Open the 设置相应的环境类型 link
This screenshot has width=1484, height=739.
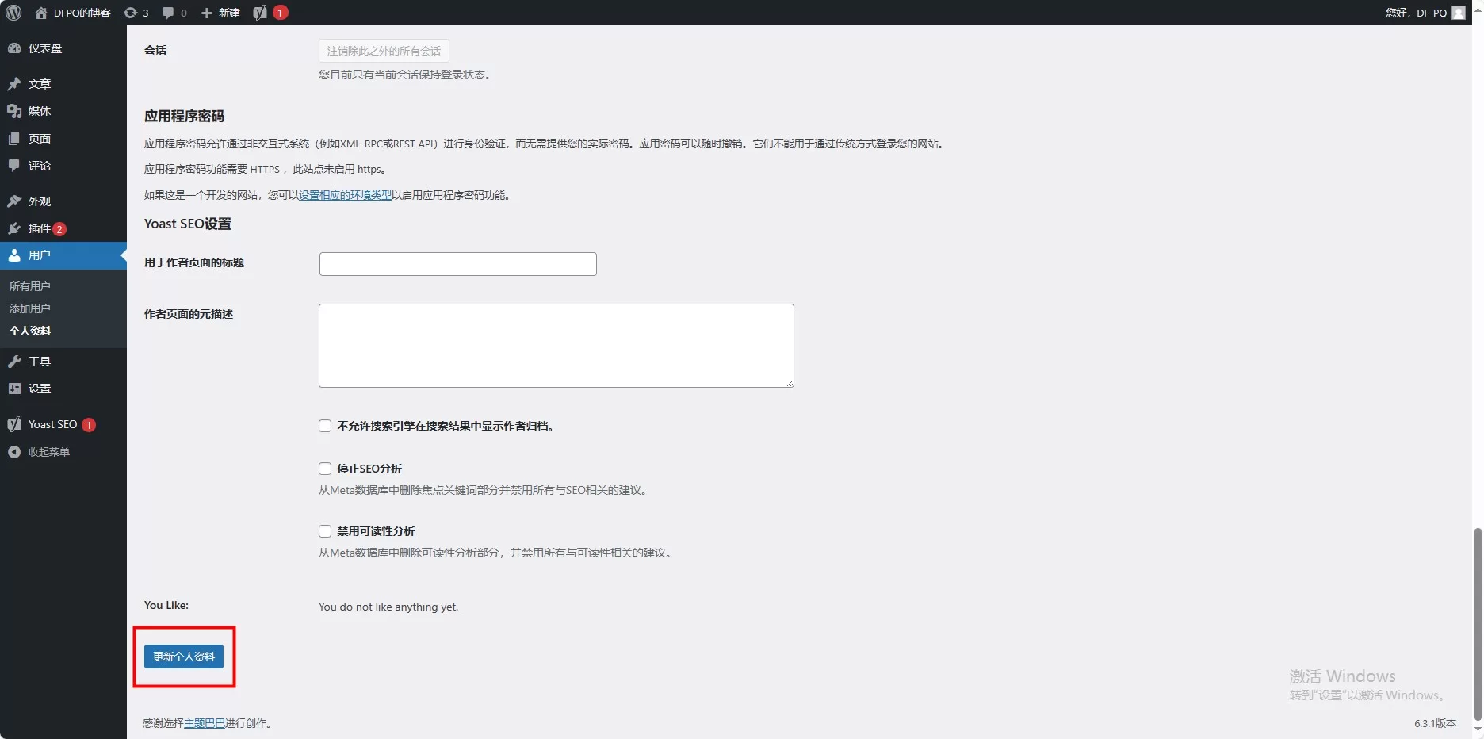click(345, 195)
